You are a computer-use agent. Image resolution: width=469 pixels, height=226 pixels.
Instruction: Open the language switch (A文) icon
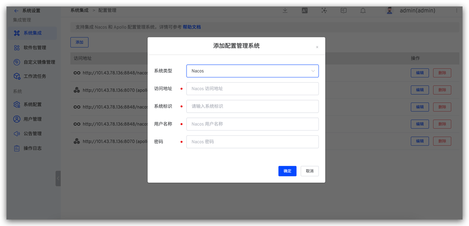304,10
